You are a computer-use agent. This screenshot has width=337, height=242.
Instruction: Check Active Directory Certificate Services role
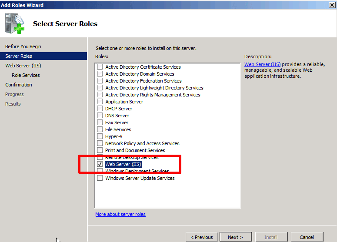100,67
